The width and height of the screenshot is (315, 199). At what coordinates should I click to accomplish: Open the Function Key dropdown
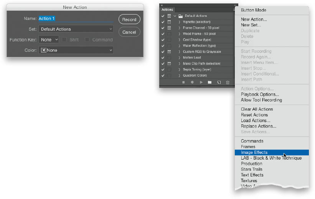click(49, 40)
